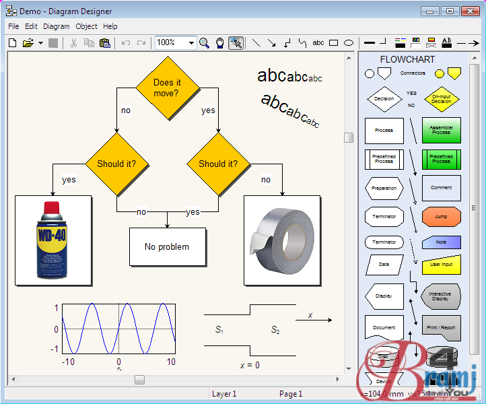Toggle the active Edit pointer tool
Viewport: 486px width, 404px height.
tap(236, 43)
